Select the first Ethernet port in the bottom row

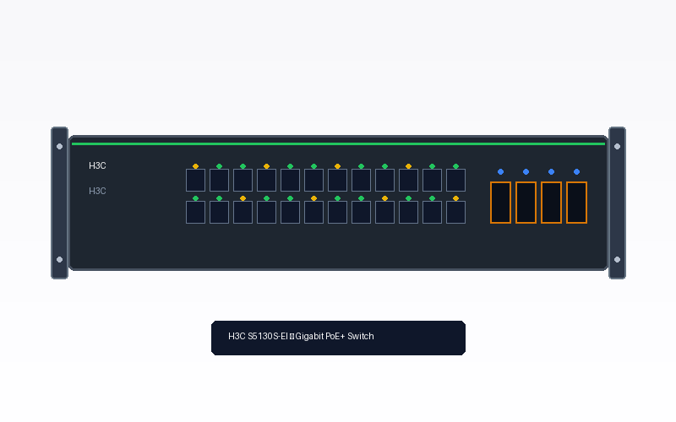coord(195,213)
